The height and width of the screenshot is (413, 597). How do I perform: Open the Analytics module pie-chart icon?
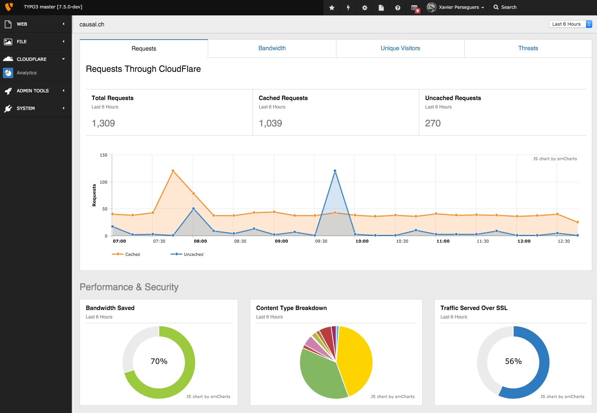tap(8, 73)
